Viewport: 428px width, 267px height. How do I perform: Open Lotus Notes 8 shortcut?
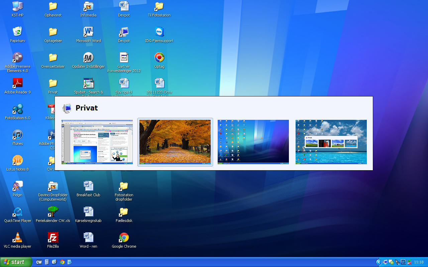[x=17, y=161]
